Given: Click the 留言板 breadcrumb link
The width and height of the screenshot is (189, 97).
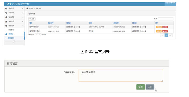Looking at the screenshot, I should 31,8.
